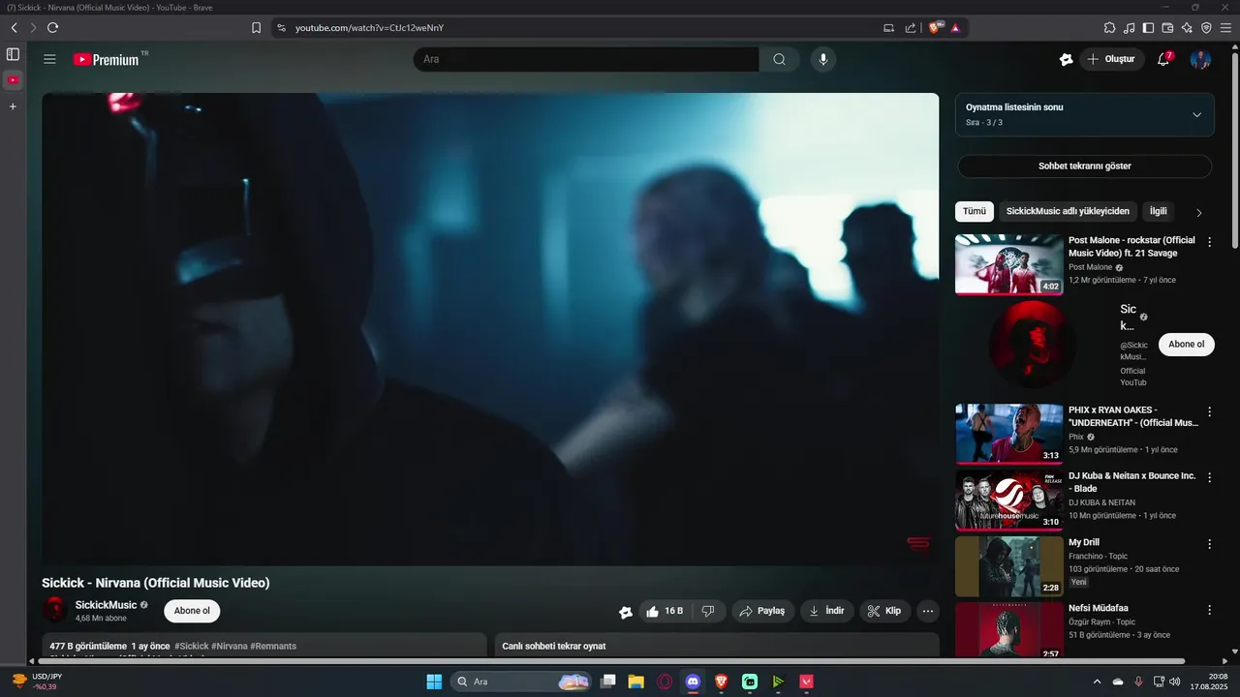The image size is (1240, 697).
Task: Open notifications bell with 7 alerts
Action: 1164,59
